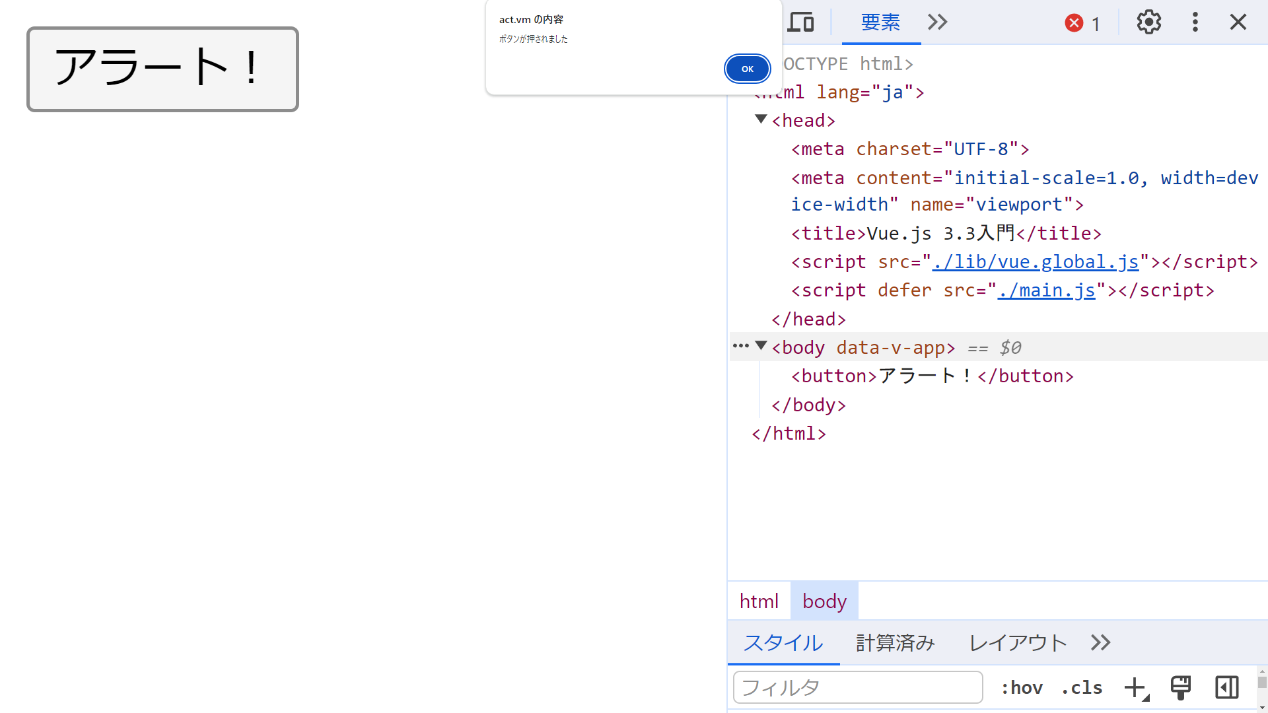Collapse the head element triangle
This screenshot has width=1268, height=713.
(761, 119)
